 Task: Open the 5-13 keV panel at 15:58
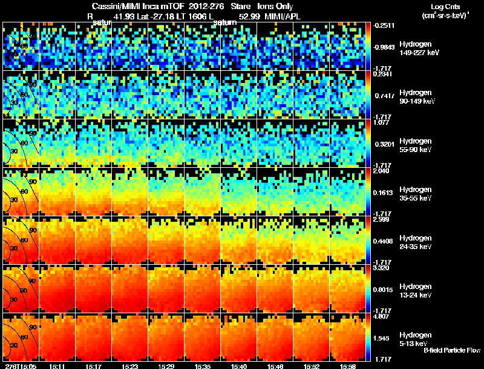click(x=347, y=337)
